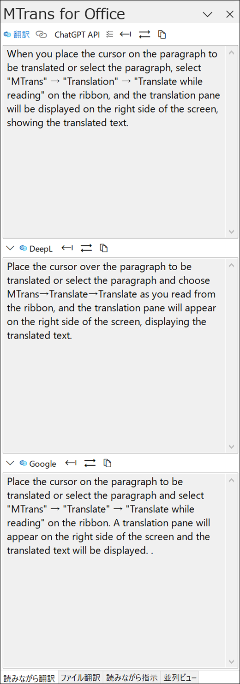Click the DeepL insert-left arrow icon
This screenshot has width=240, height=684.
67,248
